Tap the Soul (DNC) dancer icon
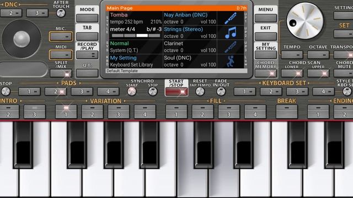353x198 pixels. click(x=231, y=61)
